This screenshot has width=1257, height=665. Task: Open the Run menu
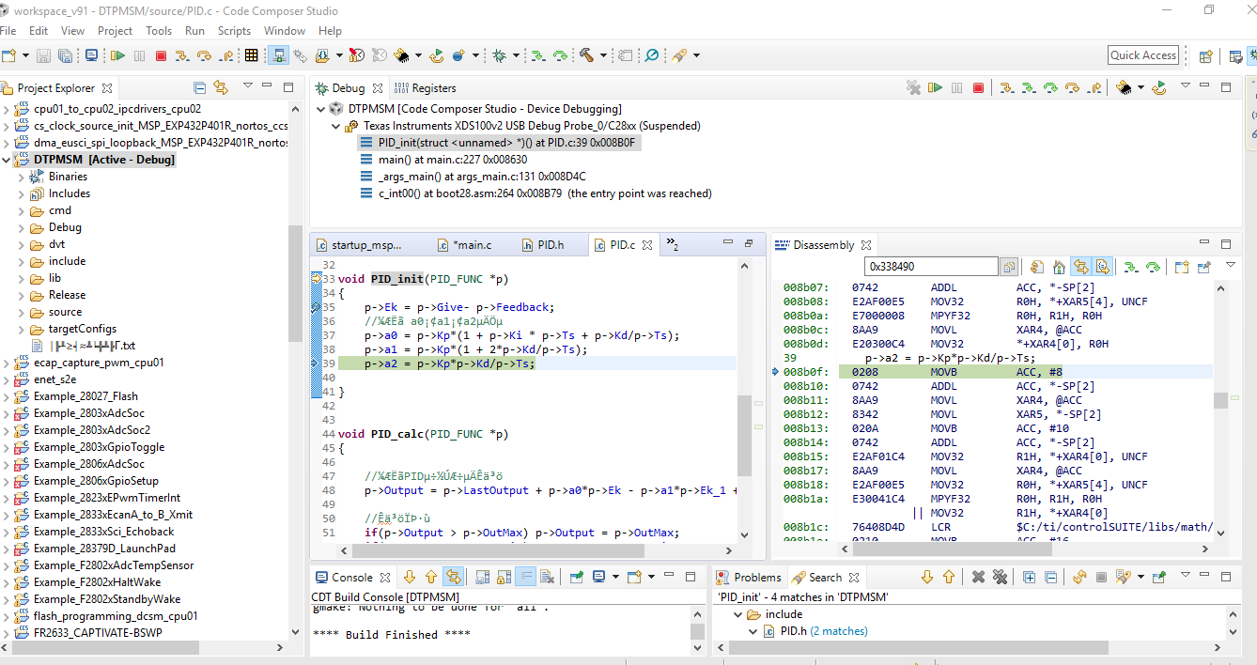(194, 30)
